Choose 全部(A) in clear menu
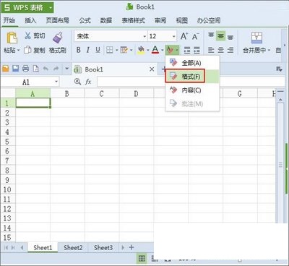The height and width of the screenshot is (266, 289). point(192,63)
